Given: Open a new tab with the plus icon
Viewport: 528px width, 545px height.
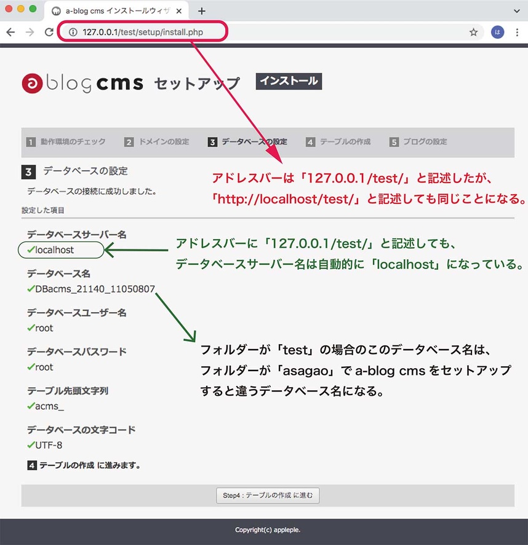Looking at the screenshot, I should [x=201, y=11].
